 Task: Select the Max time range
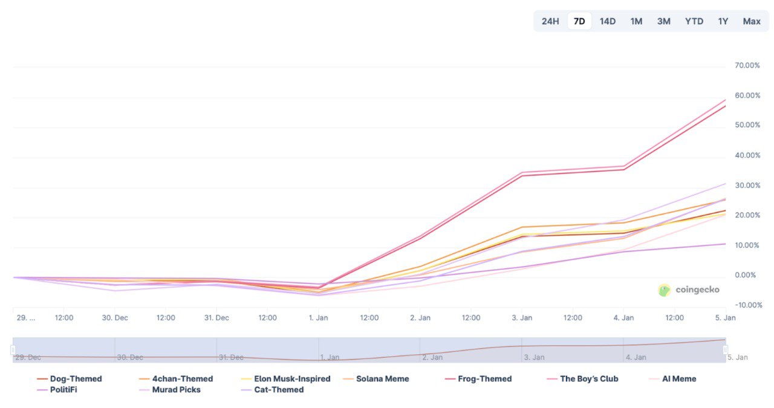[752, 21]
